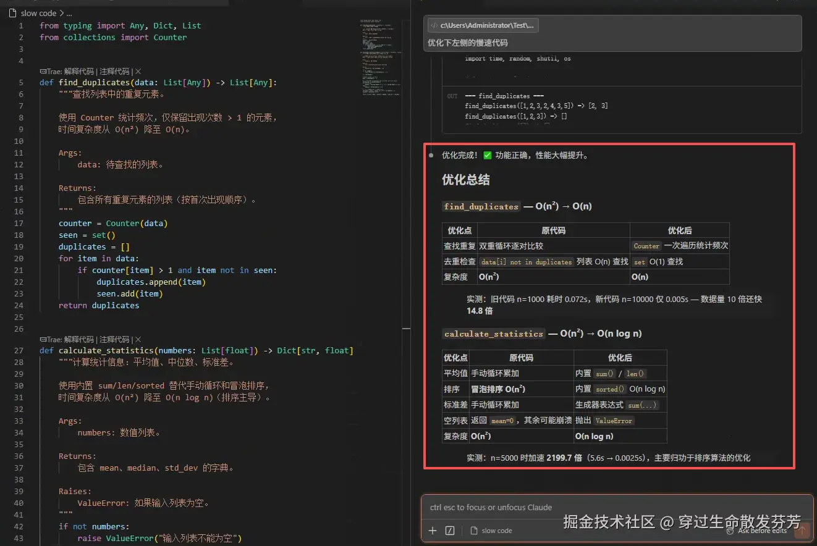This screenshot has width=817, height=546.
Task: Click the 'from collections import Counter' line
Action: point(113,38)
